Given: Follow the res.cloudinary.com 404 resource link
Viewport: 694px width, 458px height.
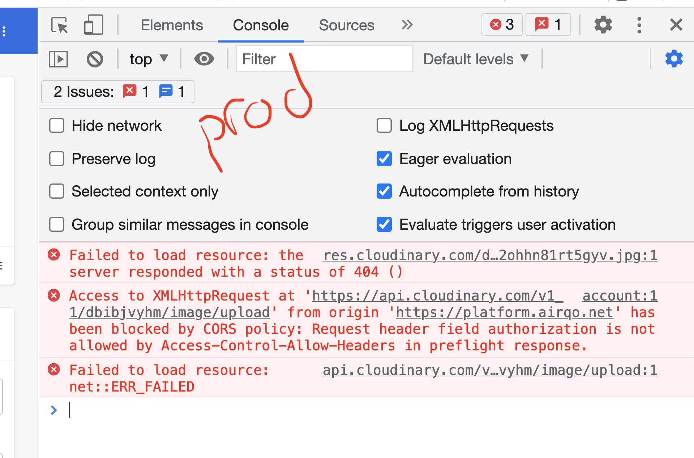Looking at the screenshot, I should (489, 255).
